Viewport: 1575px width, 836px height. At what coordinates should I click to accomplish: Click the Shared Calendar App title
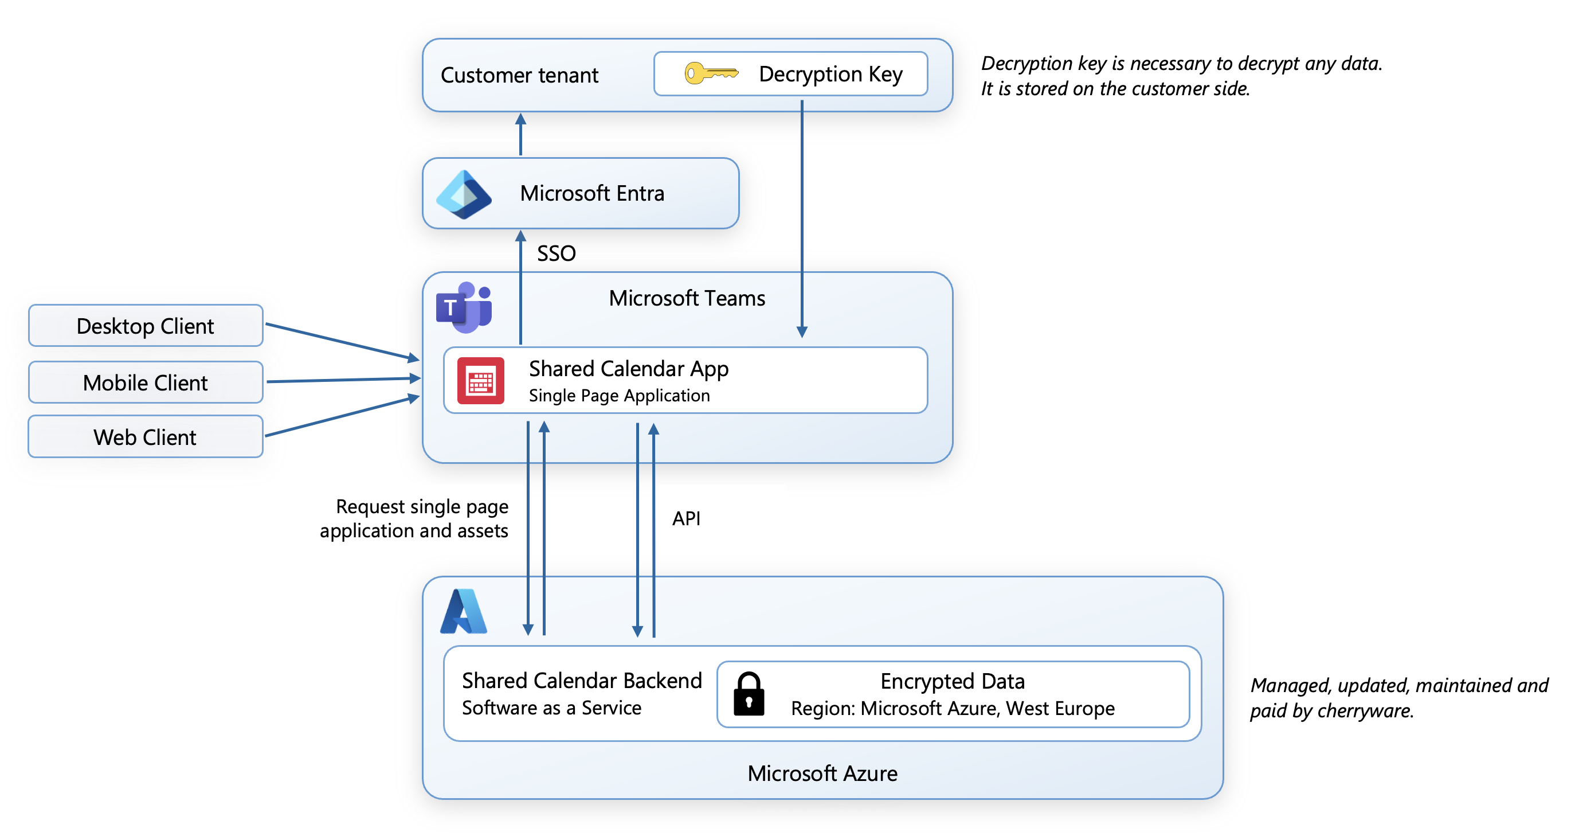[x=629, y=369]
